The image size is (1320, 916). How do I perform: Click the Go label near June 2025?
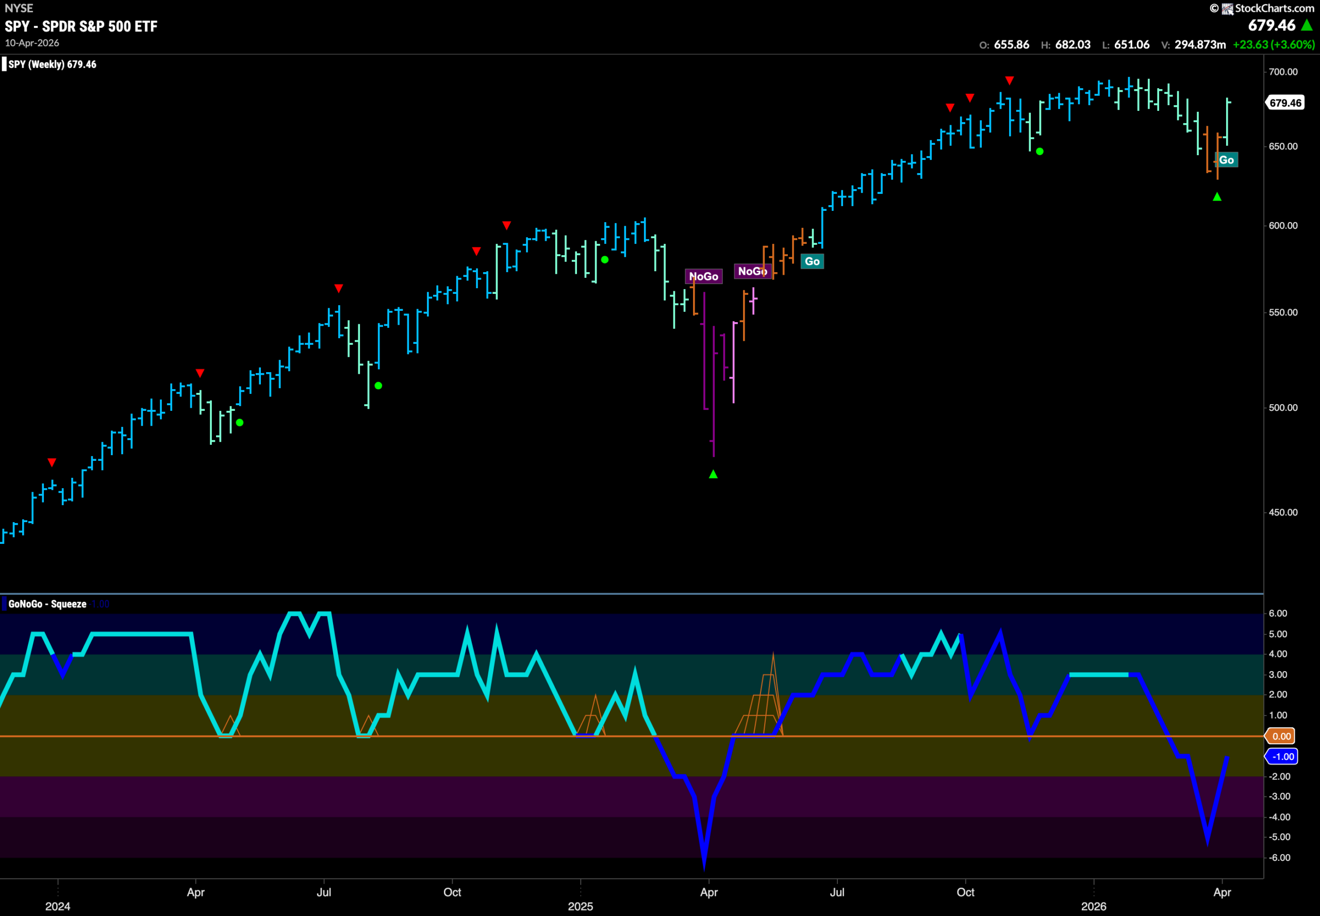(812, 262)
